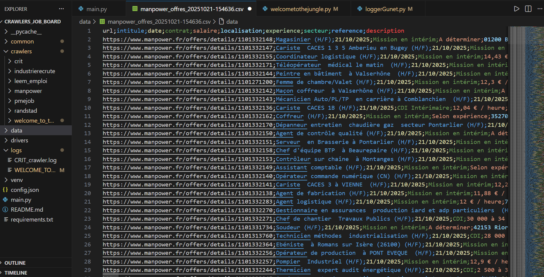Click header field 'localisation' in line 1
Viewport: 544px width, 277px height.
point(241,31)
